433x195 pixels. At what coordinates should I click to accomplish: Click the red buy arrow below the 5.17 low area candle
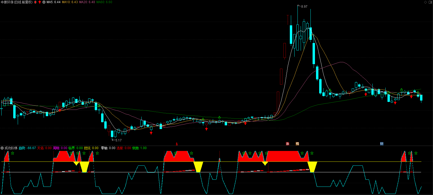click(x=151, y=133)
